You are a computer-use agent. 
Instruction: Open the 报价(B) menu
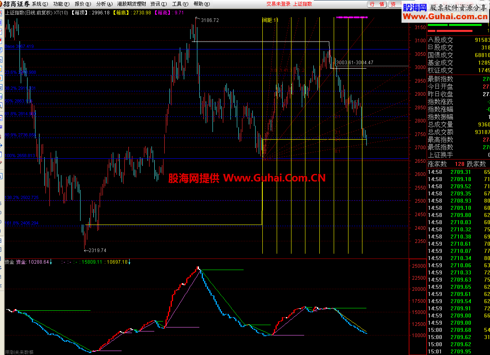click(x=83, y=4)
